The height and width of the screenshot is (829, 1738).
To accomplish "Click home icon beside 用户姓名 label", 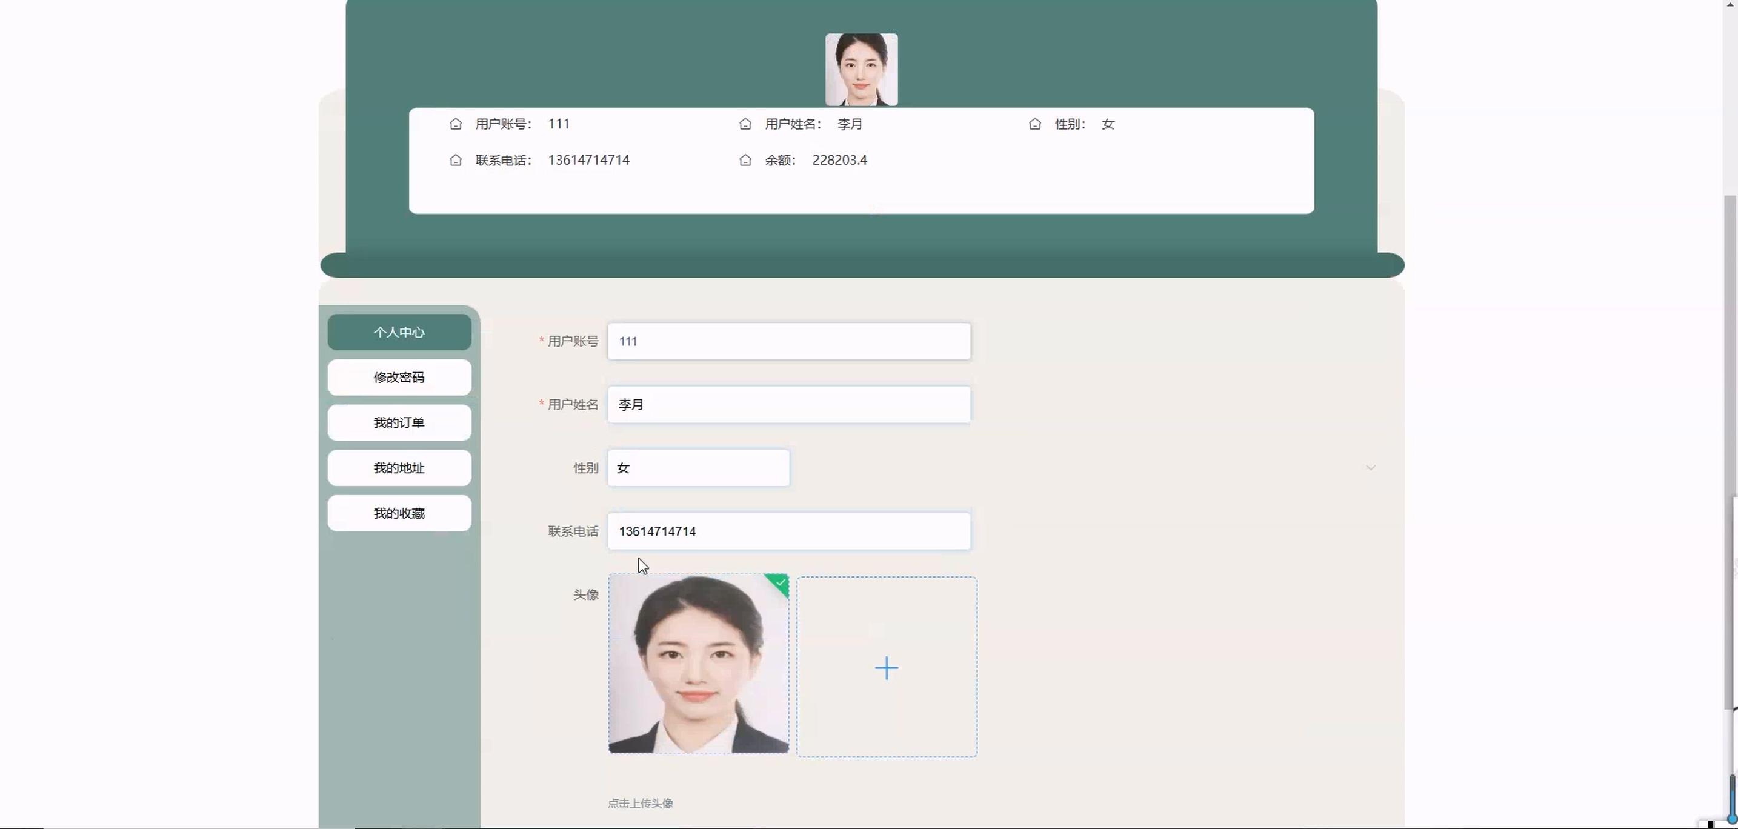I will click(745, 124).
